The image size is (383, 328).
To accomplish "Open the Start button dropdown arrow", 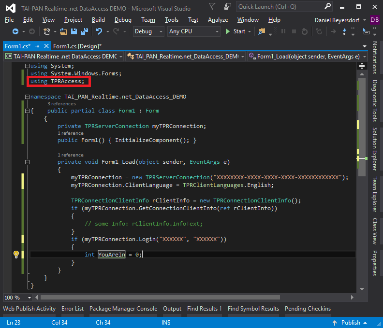I will point(250,31).
